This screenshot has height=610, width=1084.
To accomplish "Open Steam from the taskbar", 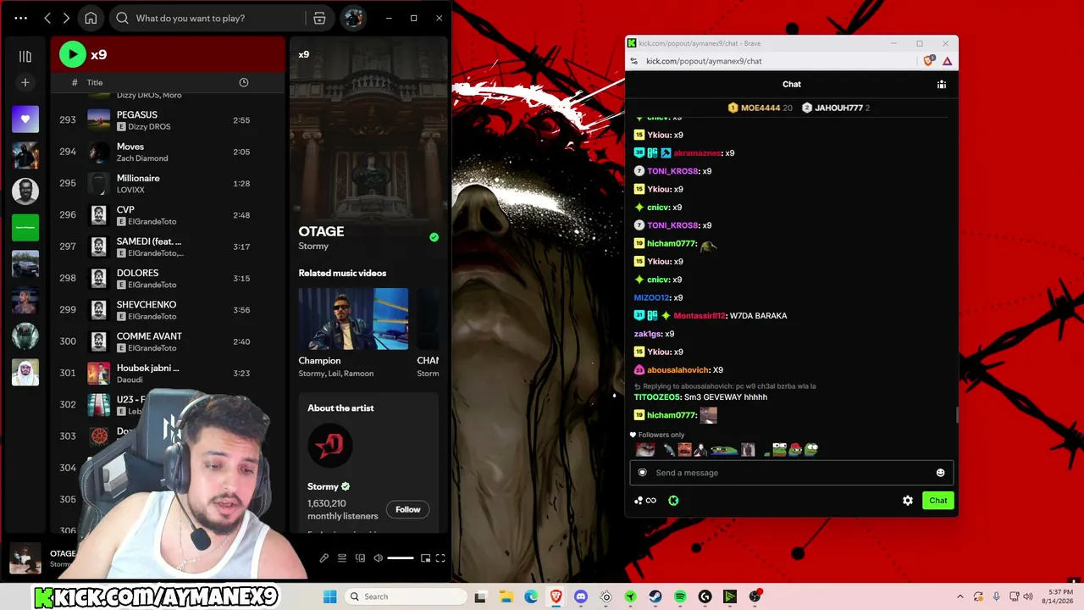I will pos(655,596).
